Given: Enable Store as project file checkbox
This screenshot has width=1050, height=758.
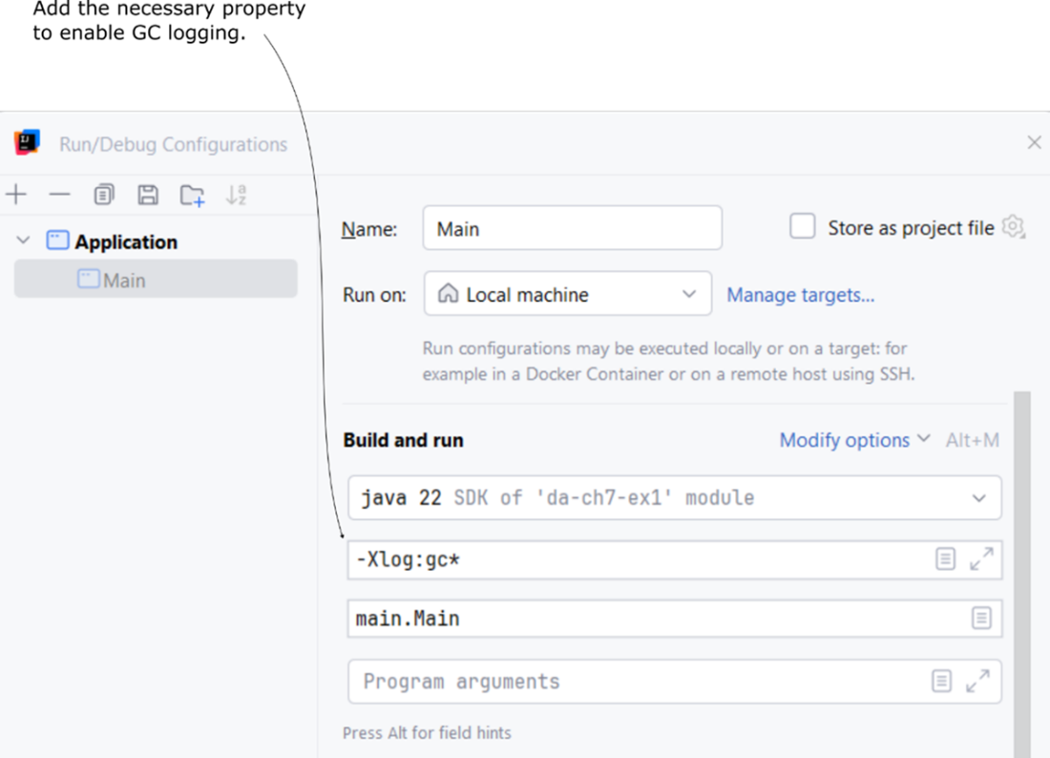Looking at the screenshot, I should (x=803, y=227).
